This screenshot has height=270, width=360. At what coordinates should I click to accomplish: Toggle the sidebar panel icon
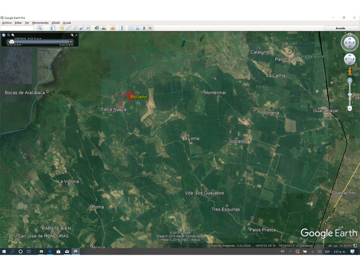point(53,28)
